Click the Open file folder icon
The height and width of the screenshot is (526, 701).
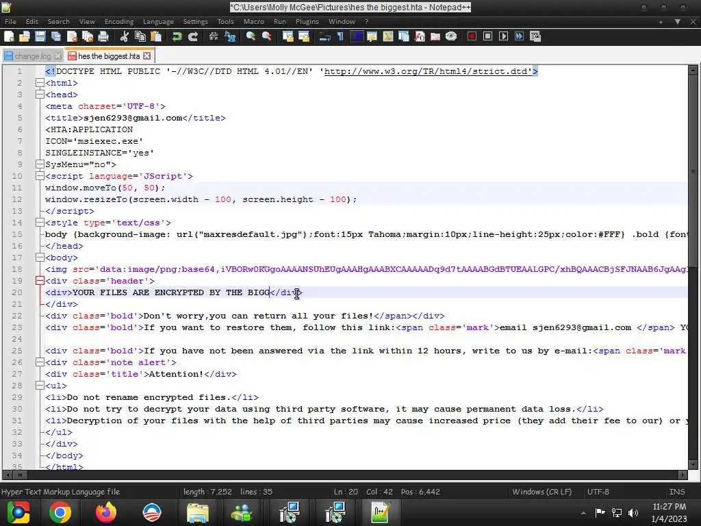25,37
